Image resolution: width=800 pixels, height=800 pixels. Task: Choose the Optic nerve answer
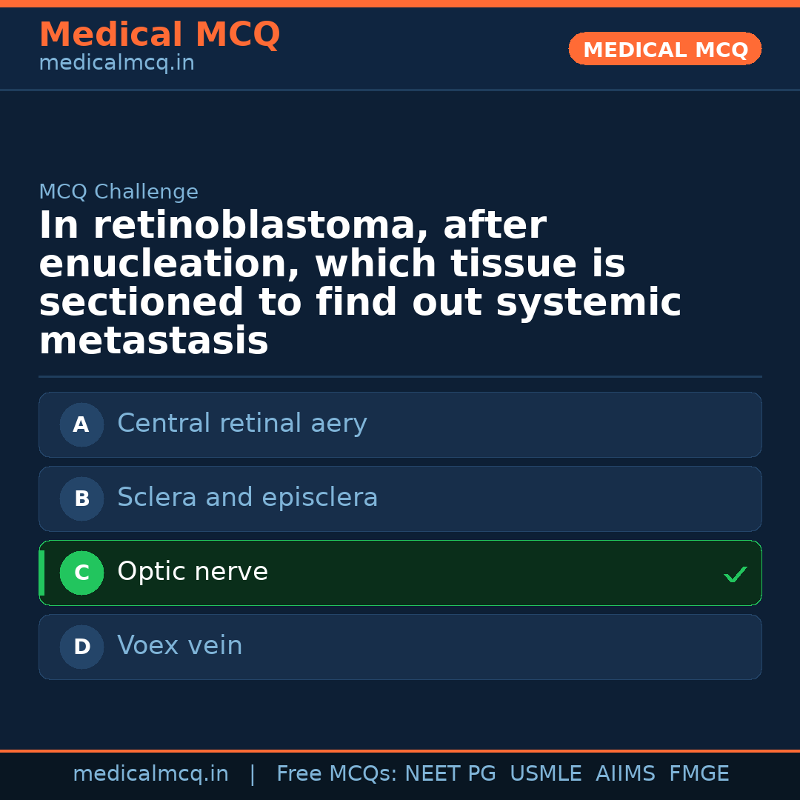pos(193,572)
